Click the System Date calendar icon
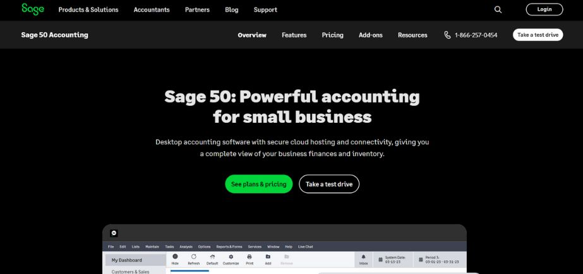This screenshot has height=274, width=583. click(381, 260)
